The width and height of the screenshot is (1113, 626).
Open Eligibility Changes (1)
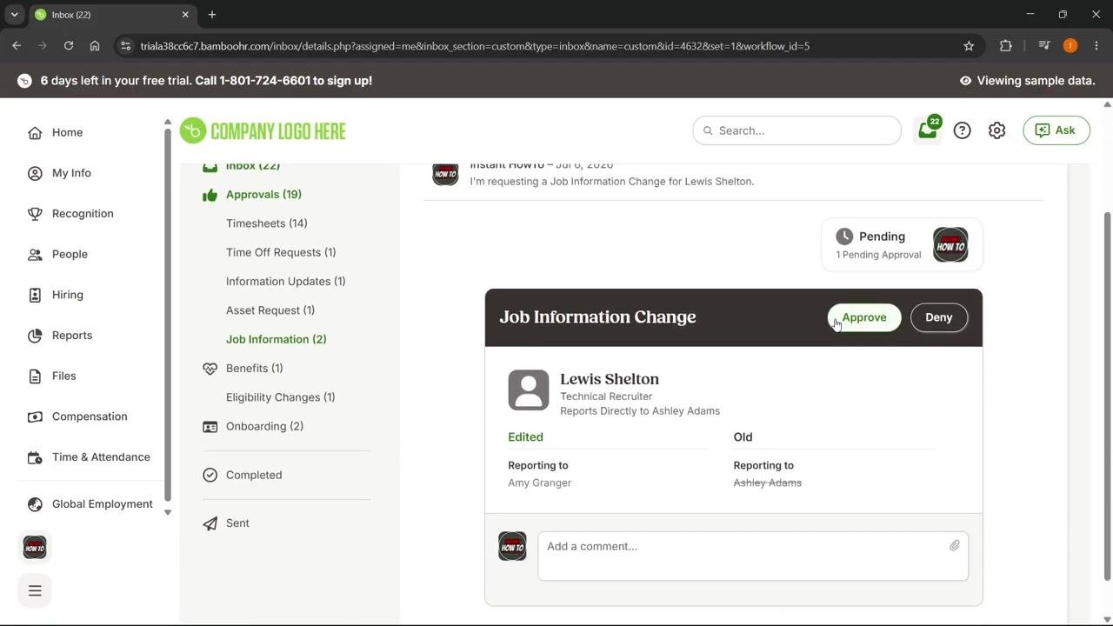(x=281, y=397)
